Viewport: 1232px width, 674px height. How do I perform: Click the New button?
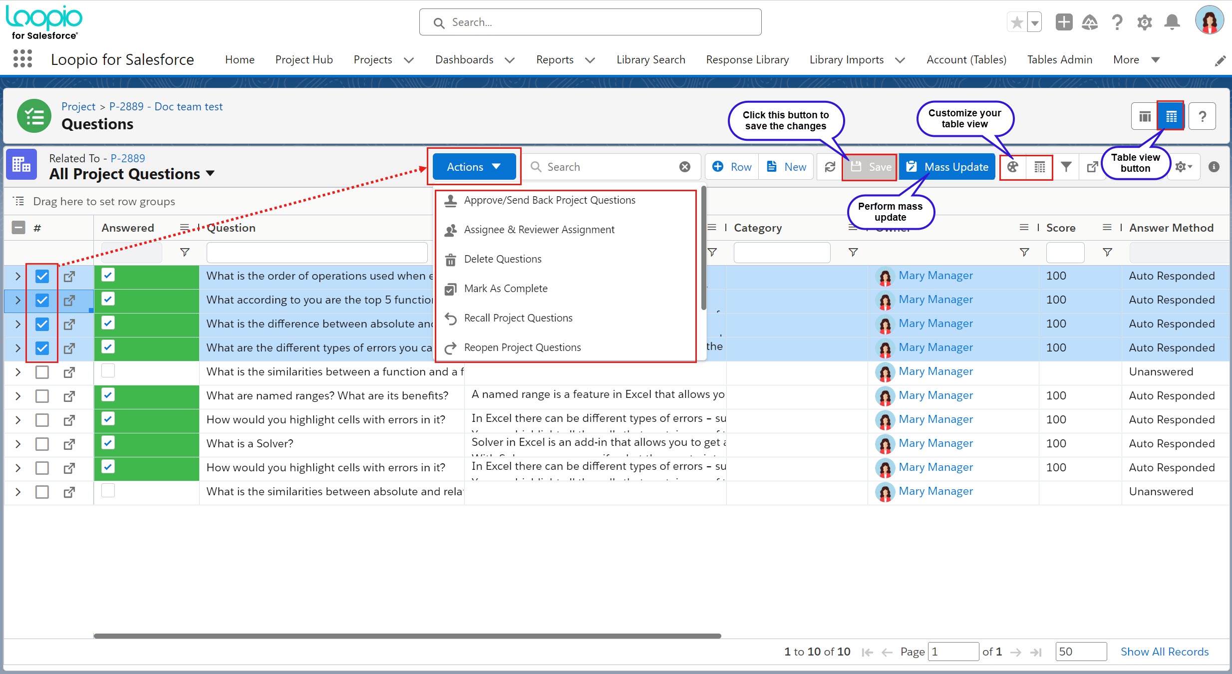[786, 167]
